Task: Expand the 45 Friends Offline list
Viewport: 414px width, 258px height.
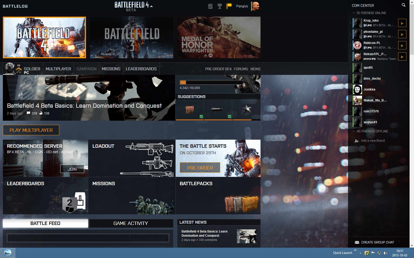Action: pos(354,131)
